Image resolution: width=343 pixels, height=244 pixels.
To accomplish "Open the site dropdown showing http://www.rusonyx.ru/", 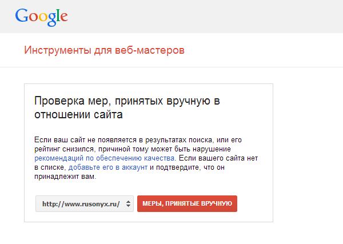I will coord(85,204).
